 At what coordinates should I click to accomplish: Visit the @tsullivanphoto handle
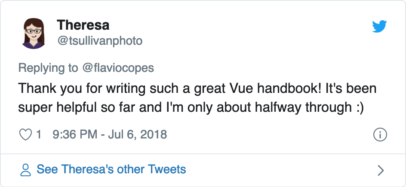100,41
